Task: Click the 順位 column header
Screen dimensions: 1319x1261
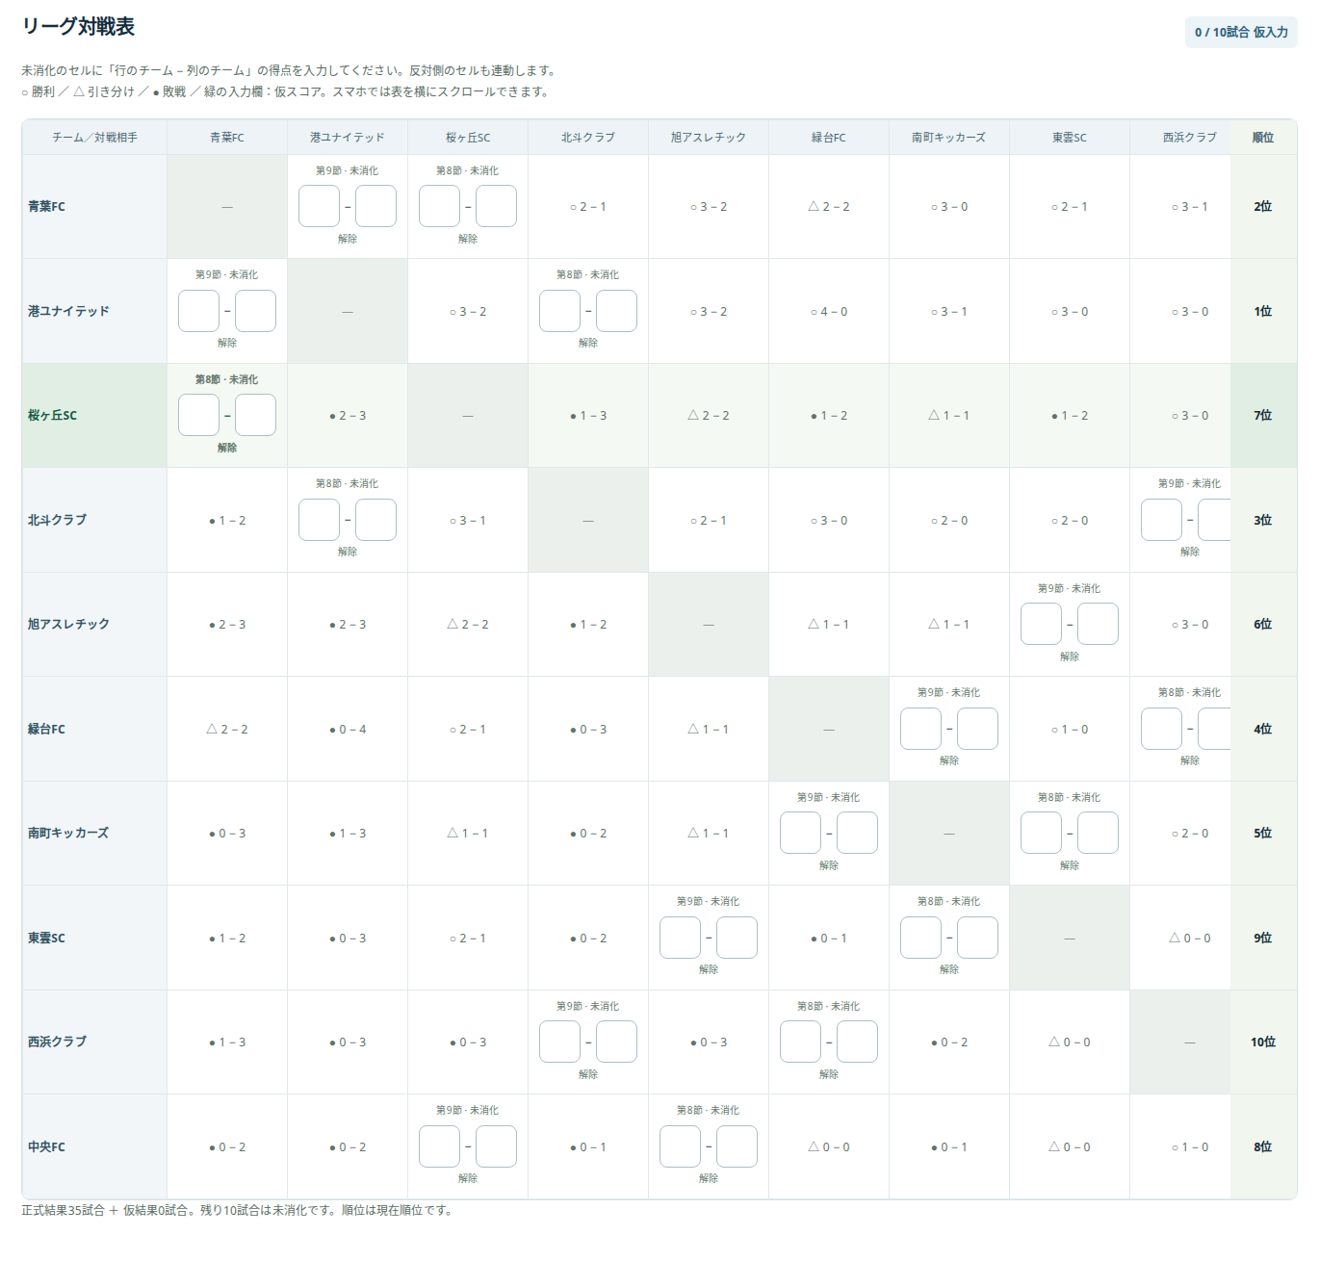Action: point(1263,138)
